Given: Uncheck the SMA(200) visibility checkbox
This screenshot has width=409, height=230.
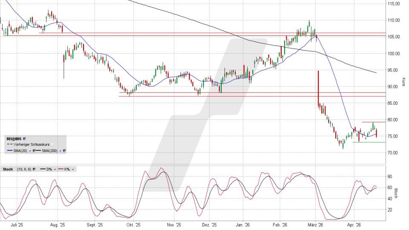Looking at the screenshot, I should point(60,150).
